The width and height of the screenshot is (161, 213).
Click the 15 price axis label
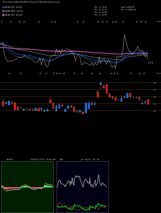point(154,104)
